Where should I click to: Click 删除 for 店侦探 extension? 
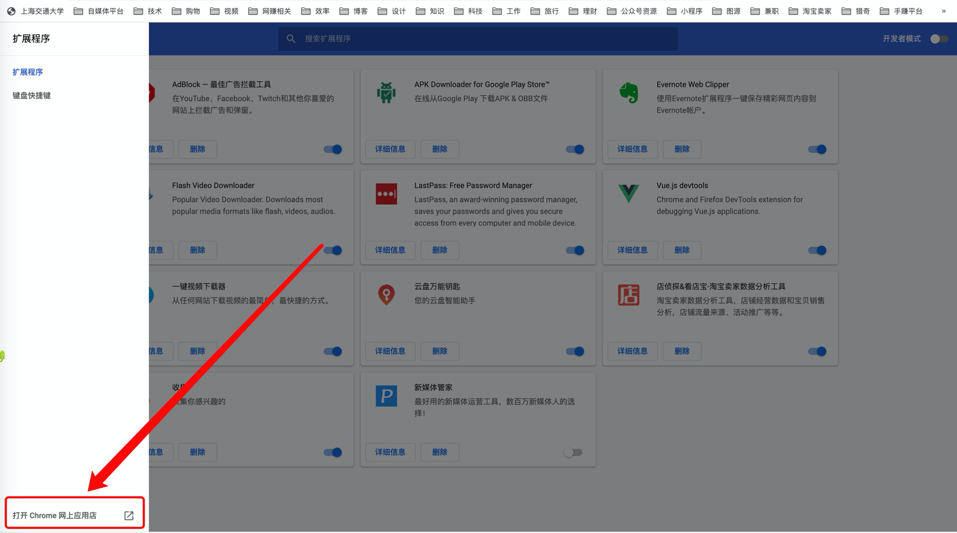682,351
